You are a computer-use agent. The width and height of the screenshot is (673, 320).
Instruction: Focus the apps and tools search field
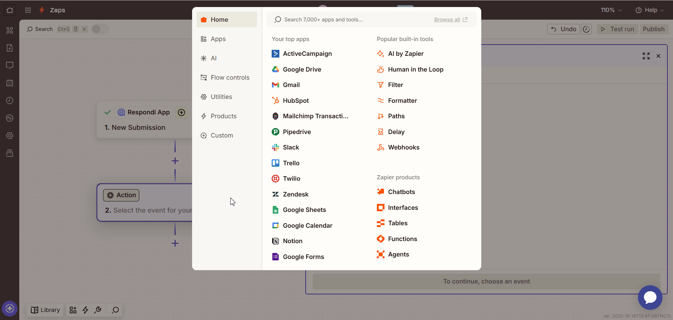[351, 20]
